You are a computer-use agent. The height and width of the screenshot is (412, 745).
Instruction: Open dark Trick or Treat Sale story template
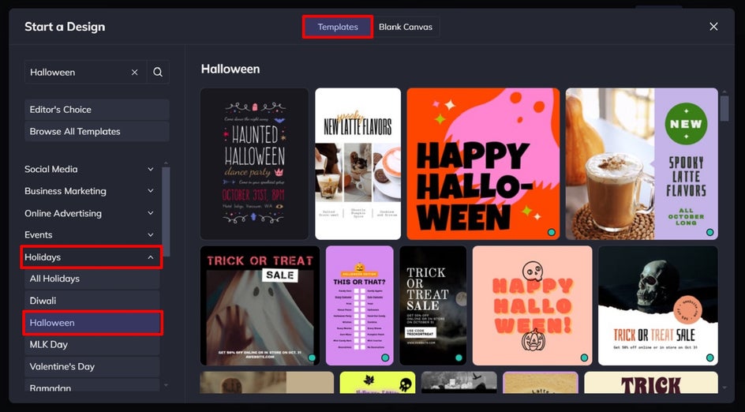click(x=432, y=305)
